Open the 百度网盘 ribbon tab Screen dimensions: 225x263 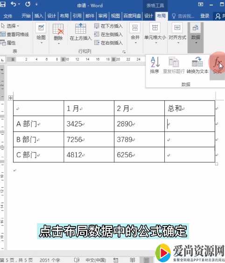[132, 16]
